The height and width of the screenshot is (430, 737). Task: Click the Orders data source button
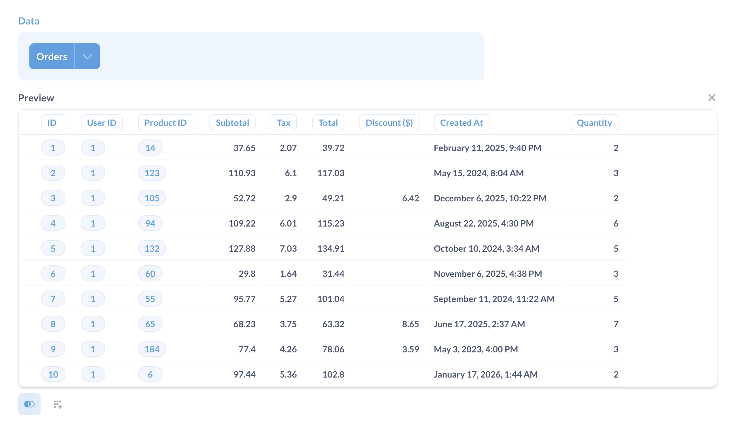52,56
